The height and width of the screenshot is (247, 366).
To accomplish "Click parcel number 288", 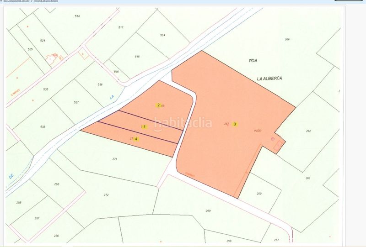I will click(x=56, y=184).
